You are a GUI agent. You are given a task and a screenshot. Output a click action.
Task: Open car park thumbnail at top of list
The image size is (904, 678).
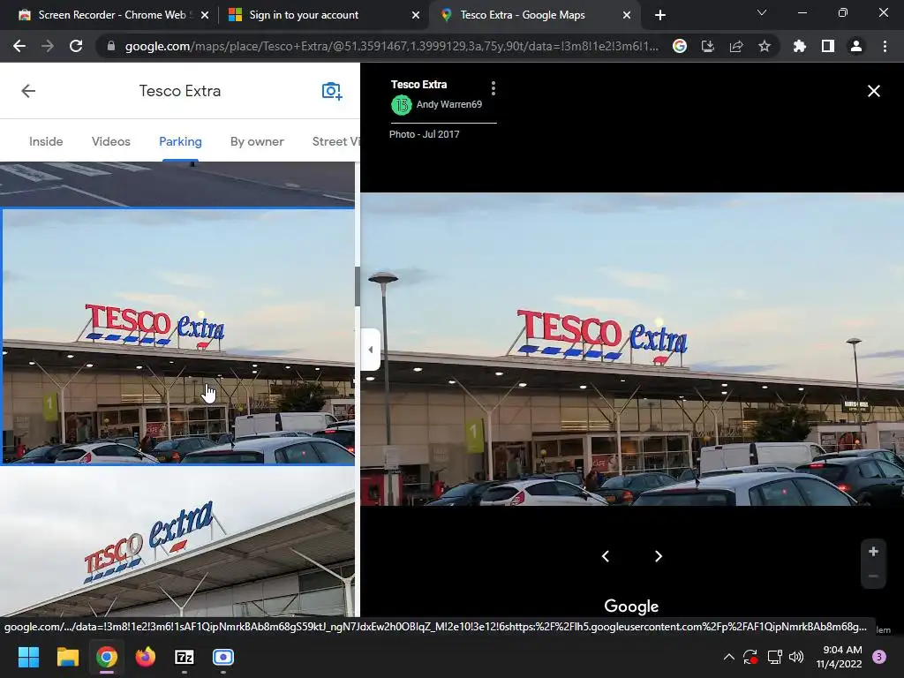(x=177, y=184)
